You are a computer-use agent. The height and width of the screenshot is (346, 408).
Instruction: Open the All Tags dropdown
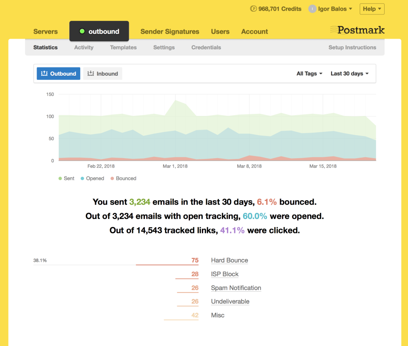coord(309,73)
